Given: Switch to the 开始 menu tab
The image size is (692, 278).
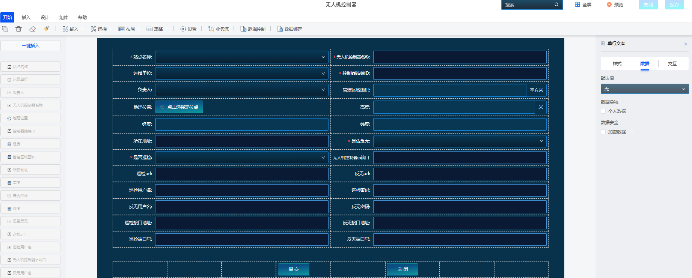Looking at the screenshot, I should coord(7,17).
